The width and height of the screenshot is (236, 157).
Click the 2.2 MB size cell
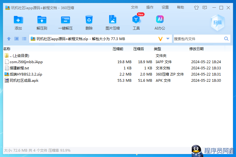[125, 74]
